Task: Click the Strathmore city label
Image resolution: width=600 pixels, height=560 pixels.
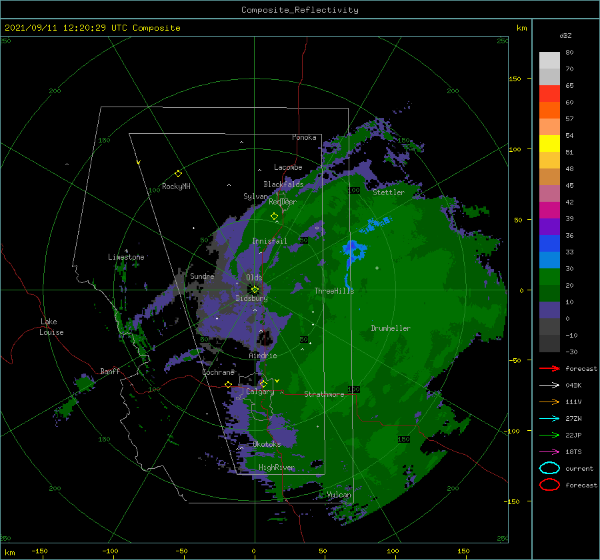Action: [324, 394]
